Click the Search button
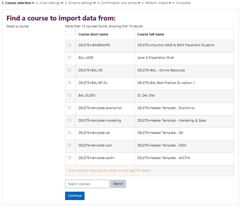The width and height of the screenshot is (242, 208). point(118,184)
